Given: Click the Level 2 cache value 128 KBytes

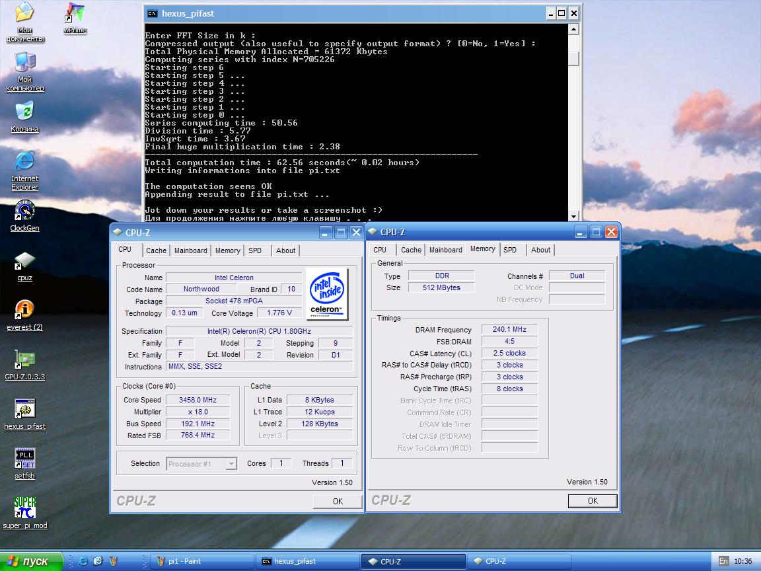Looking at the screenshot, I should (319, 424).
